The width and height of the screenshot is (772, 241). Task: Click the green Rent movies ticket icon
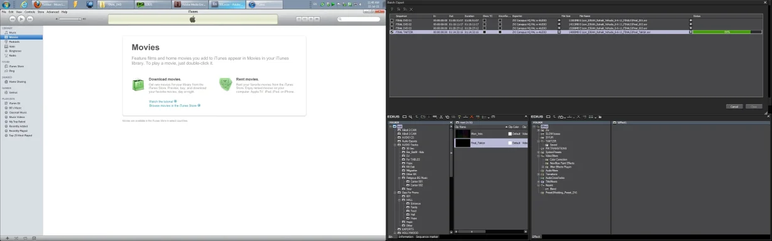pyautogui.click(x=225, y=84)
